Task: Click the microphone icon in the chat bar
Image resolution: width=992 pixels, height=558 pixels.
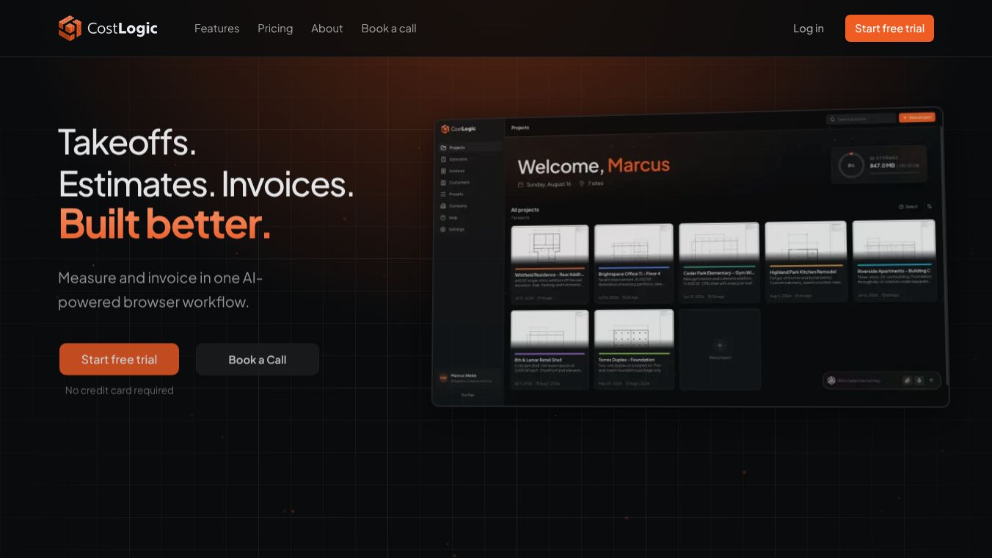Action: pyautogui.click(x=919, y=380)
